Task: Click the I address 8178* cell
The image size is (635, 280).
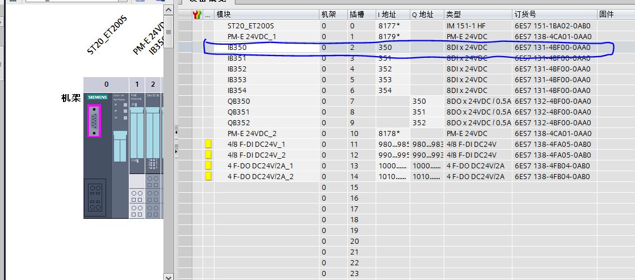Action: coord(393,134)
